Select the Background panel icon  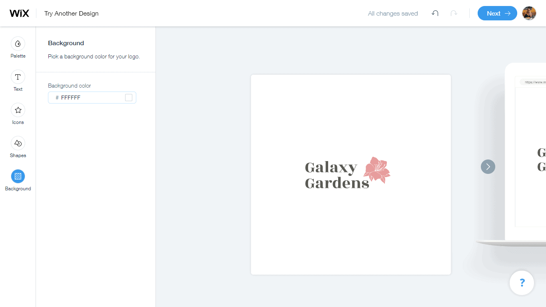[x=18, y=176]
